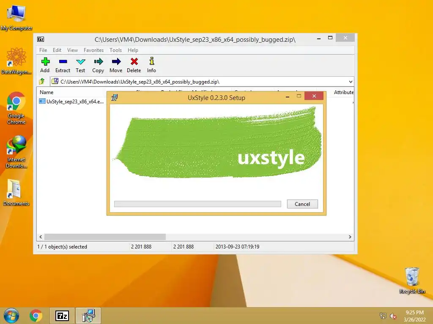Click the UxStyle Setup title bar icon
This screenshot has height=324, width=433.
tap(114, 97)
